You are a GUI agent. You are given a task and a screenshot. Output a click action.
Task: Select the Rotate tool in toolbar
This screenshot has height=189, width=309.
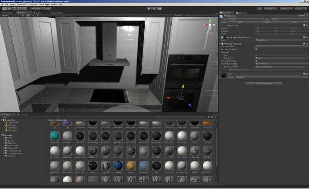coord(15,9)
